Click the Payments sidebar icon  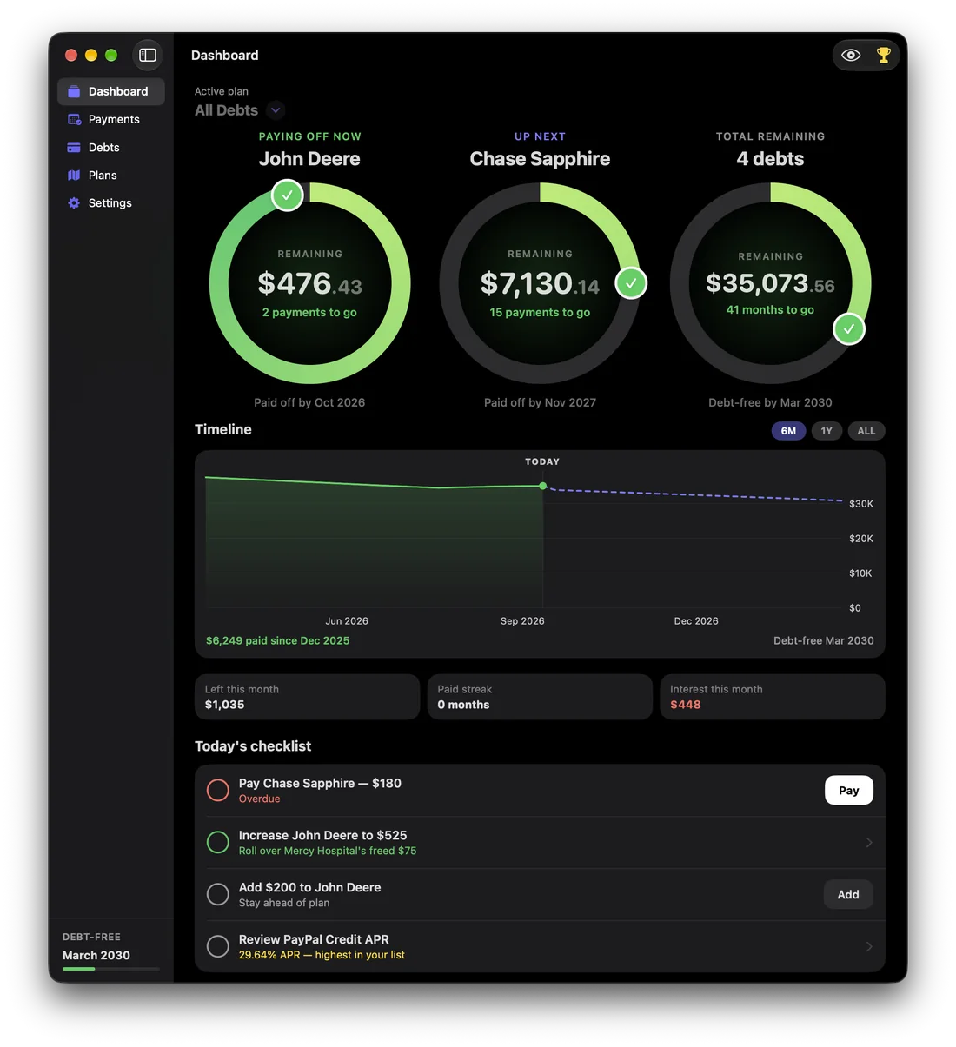point(74,119)
